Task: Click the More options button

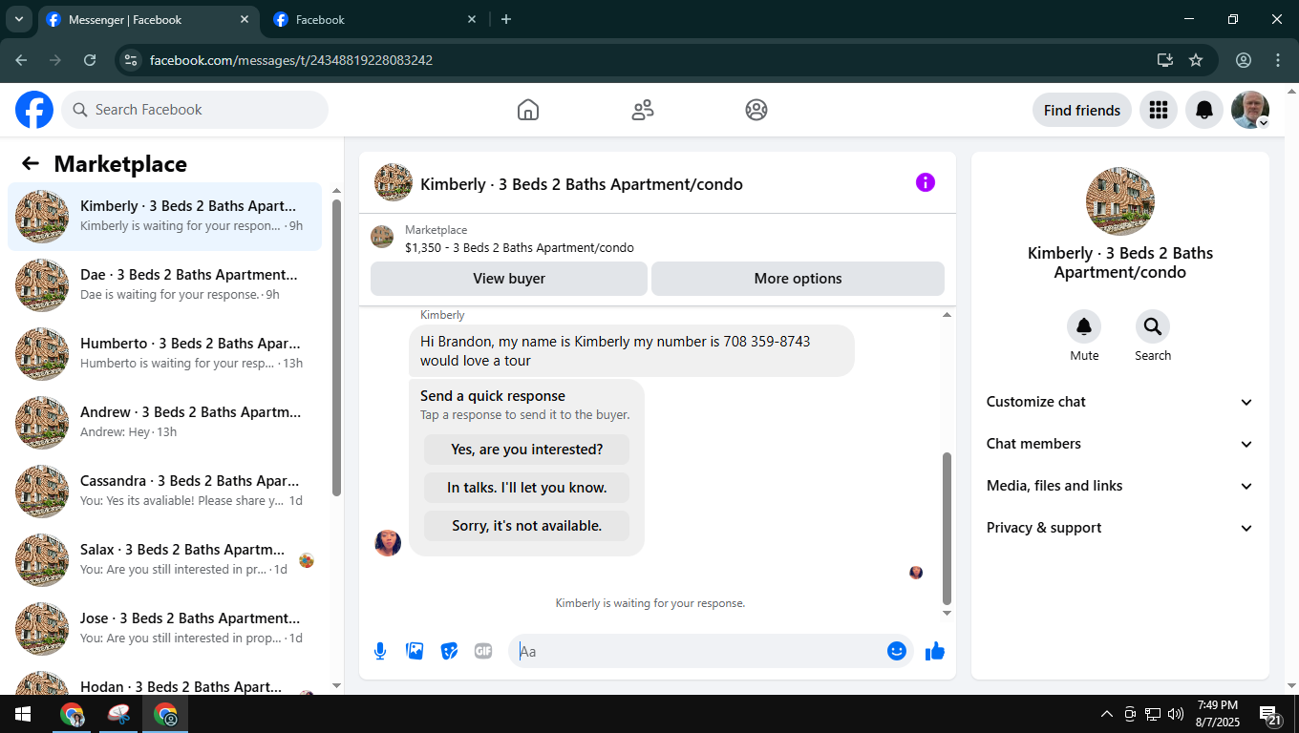Action: [x=799, y=279]
